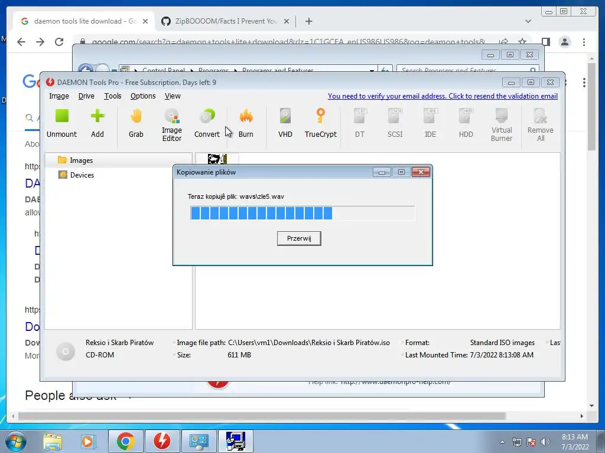
Task: Add an HDD virtual drive
Action: click(x=466, y=123)
